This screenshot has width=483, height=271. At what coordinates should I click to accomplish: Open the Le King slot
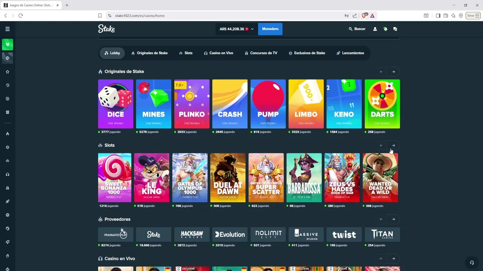(x=152, y=178)
